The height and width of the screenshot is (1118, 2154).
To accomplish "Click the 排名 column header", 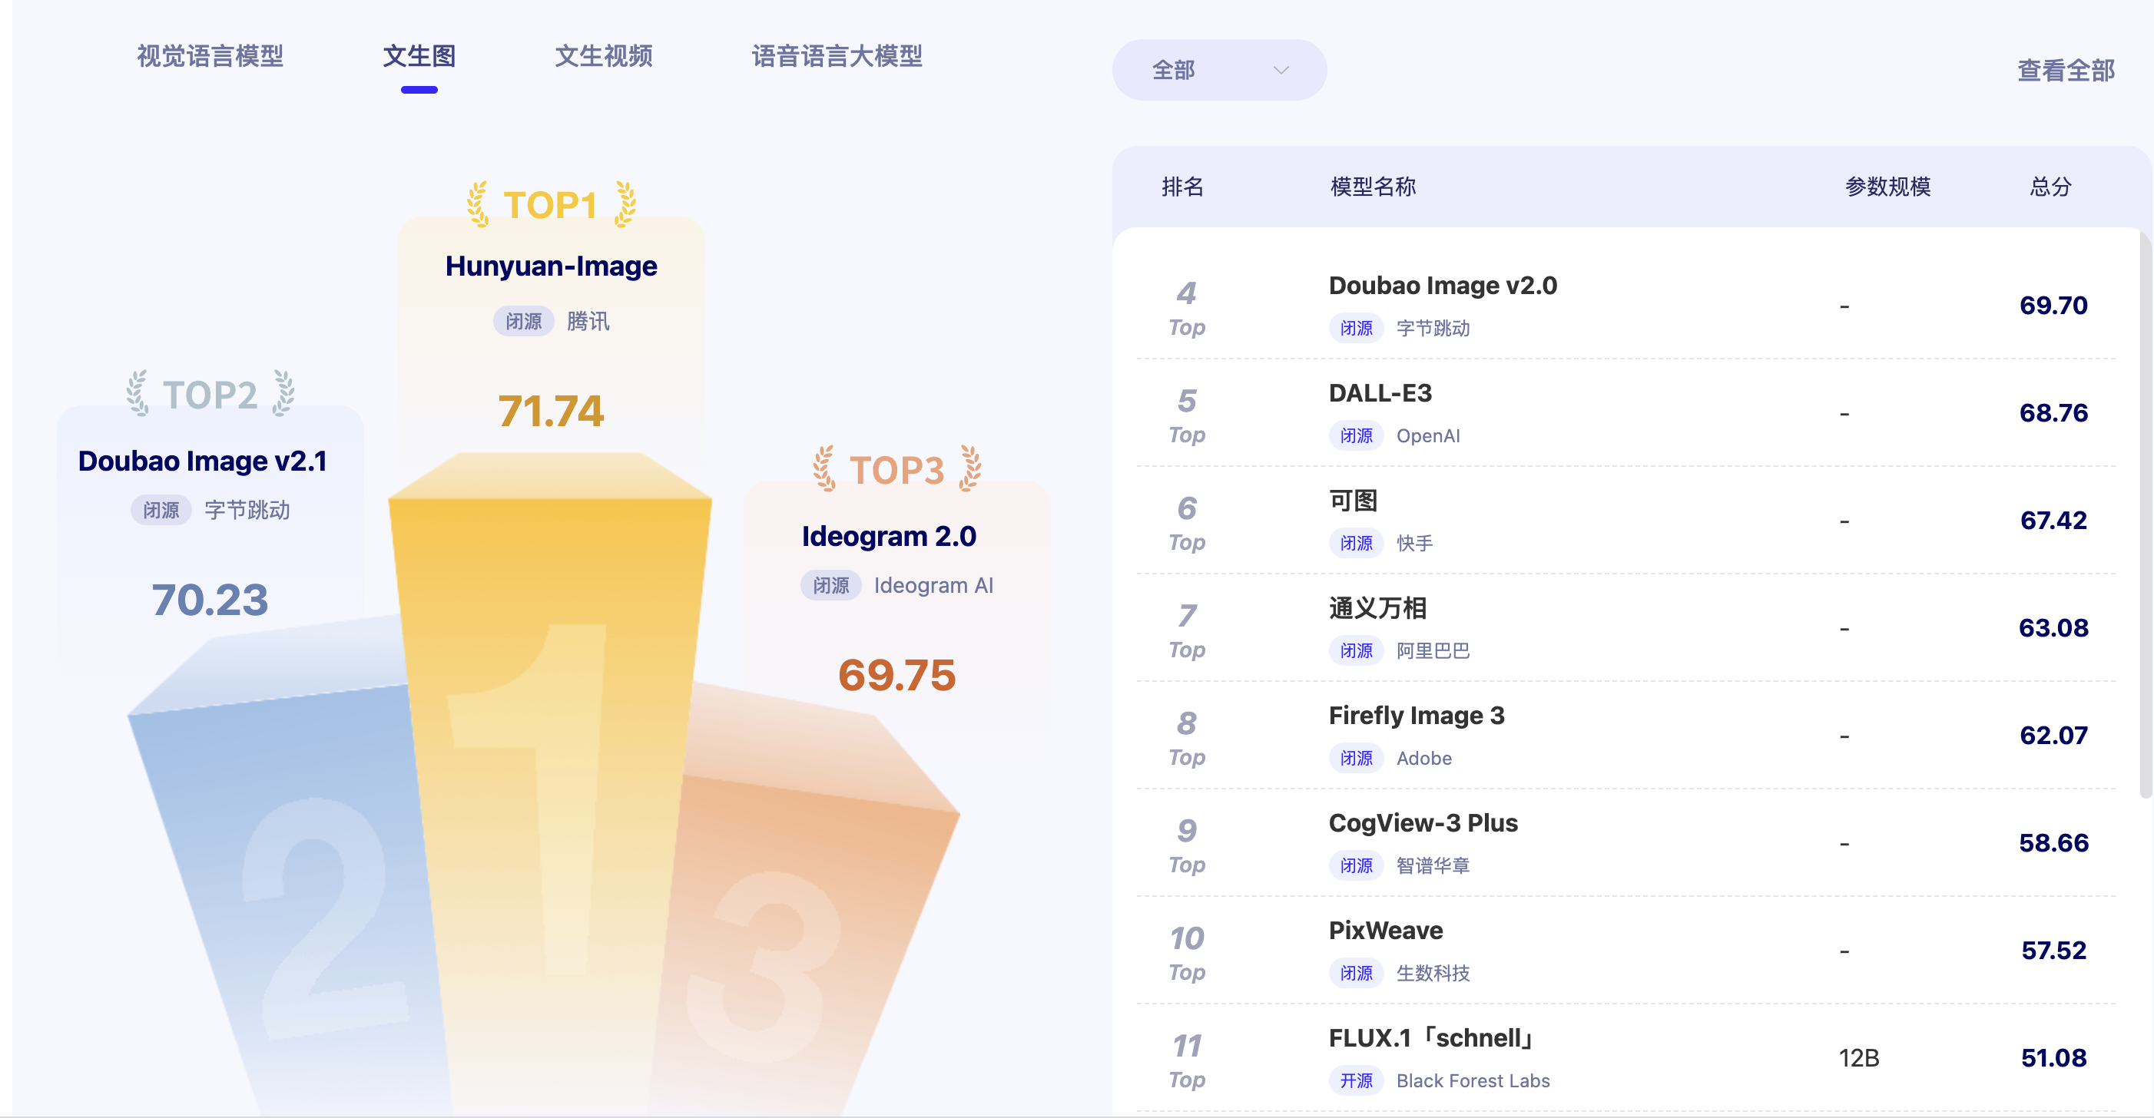I will pos(1182,187).
